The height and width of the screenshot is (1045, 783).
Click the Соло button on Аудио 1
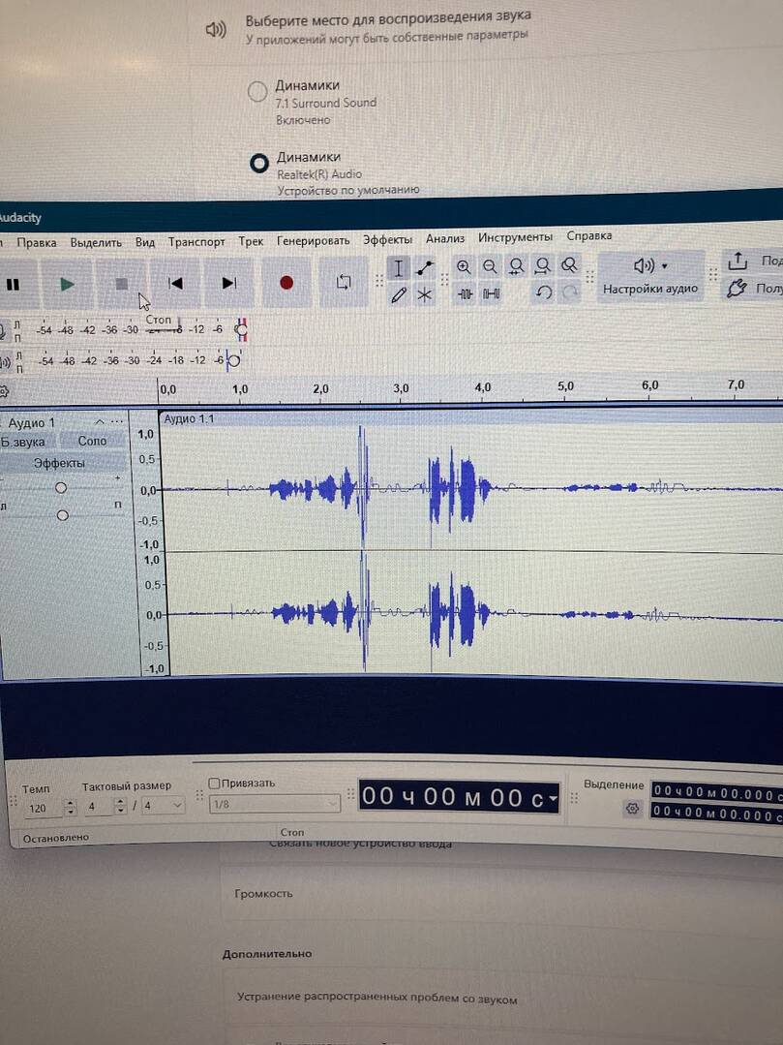(93, 441)
